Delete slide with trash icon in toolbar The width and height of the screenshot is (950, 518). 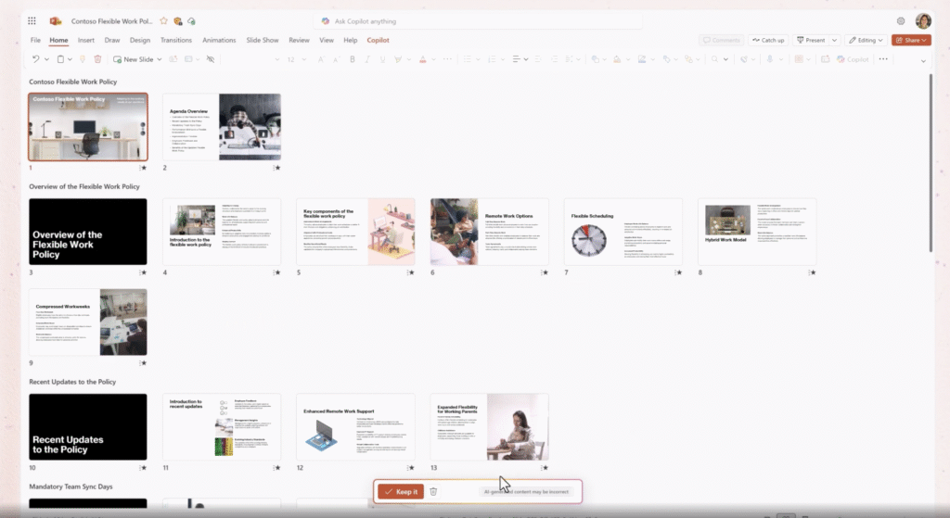coord(97,59)
